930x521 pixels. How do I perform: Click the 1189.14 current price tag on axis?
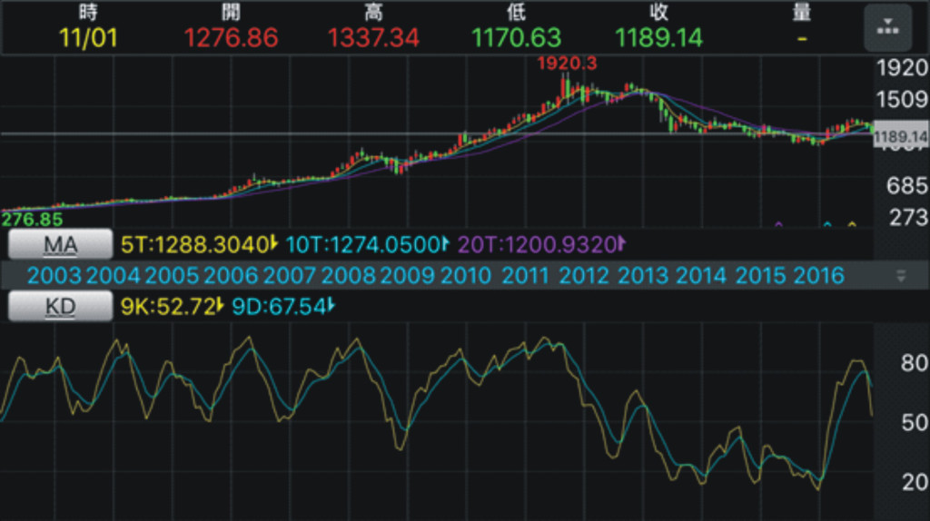tap(900, 137)
